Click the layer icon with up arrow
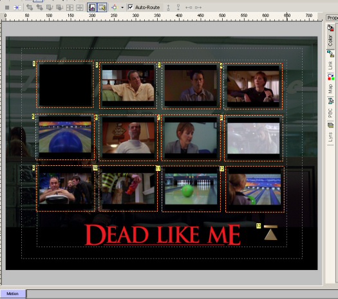338x299 pixels. coord(50,8)
